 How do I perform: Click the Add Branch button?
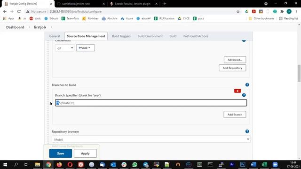coord(235,115)
